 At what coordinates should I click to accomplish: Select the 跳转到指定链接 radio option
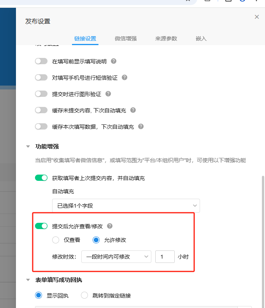(84, 295)
